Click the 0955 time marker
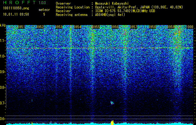 (96, 27)
